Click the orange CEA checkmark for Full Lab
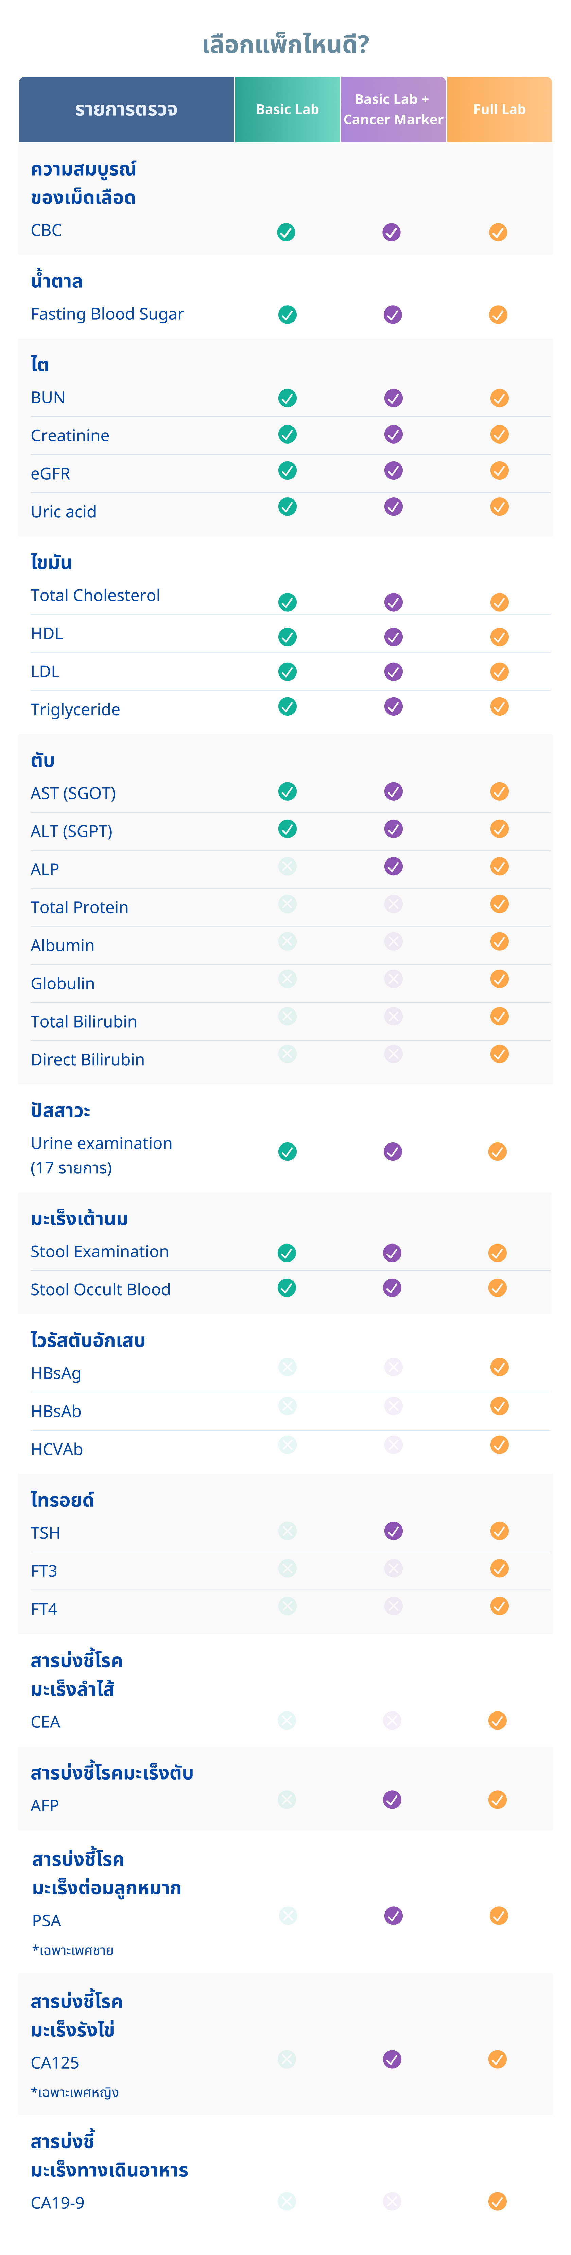Image resolution: width=571 pixels, height=2255 pixels. pyautogui.click(x=498, y=1721)
